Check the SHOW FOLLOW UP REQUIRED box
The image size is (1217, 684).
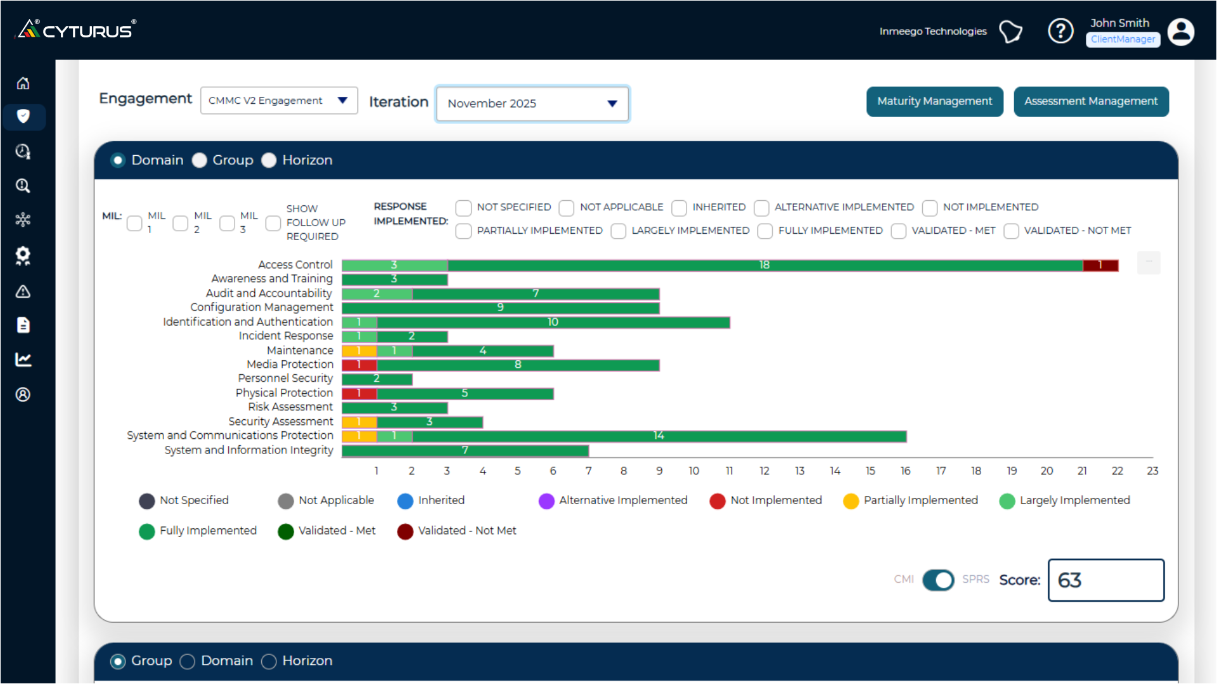tap(273, 223)
